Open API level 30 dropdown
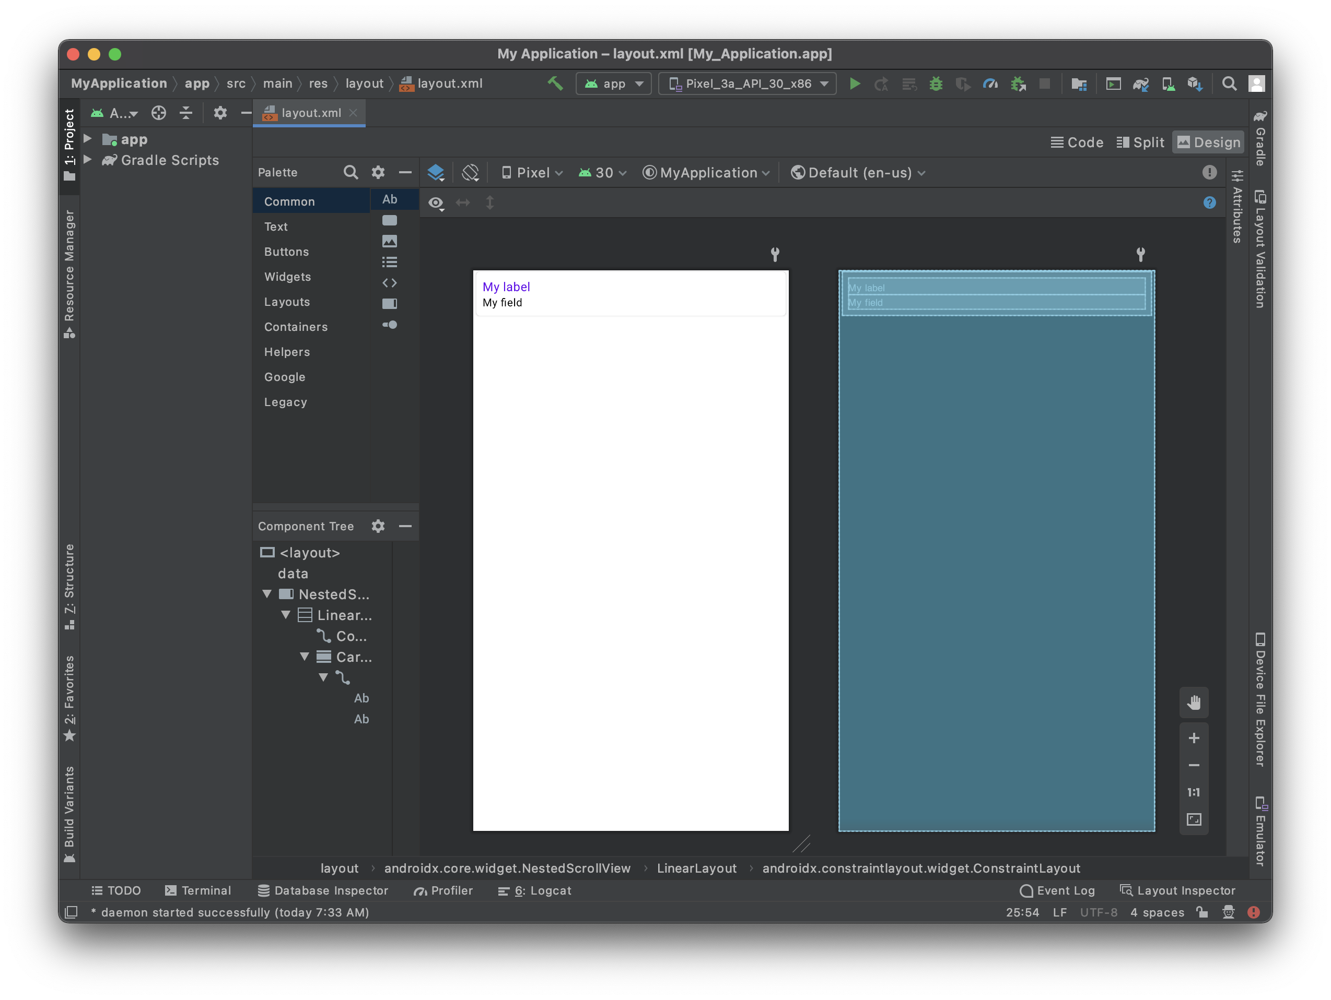The width and height of the screenshot is (1331, 1000). pyautogui.click(x=602, y=173)
